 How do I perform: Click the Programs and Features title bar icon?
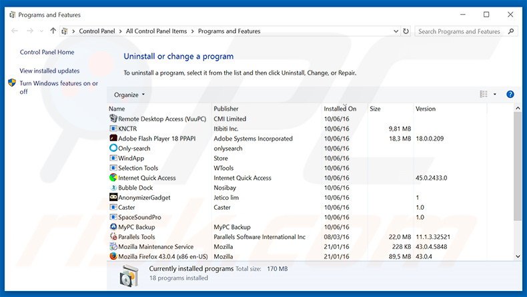tap(13, 15)
